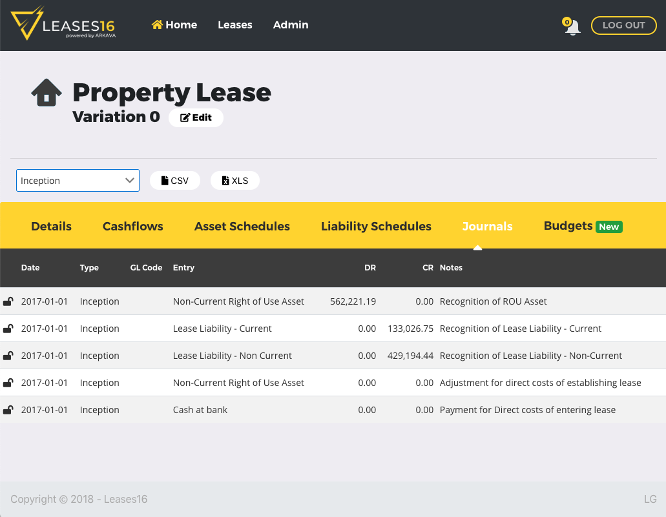Click the file icon inside the CSV button
The image size is (666, 517).
coord(163,180)
